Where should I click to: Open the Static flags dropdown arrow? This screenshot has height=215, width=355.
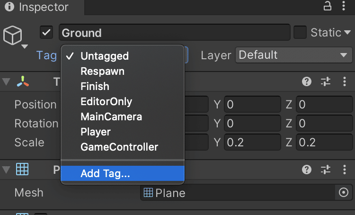(x=347, y=33)
